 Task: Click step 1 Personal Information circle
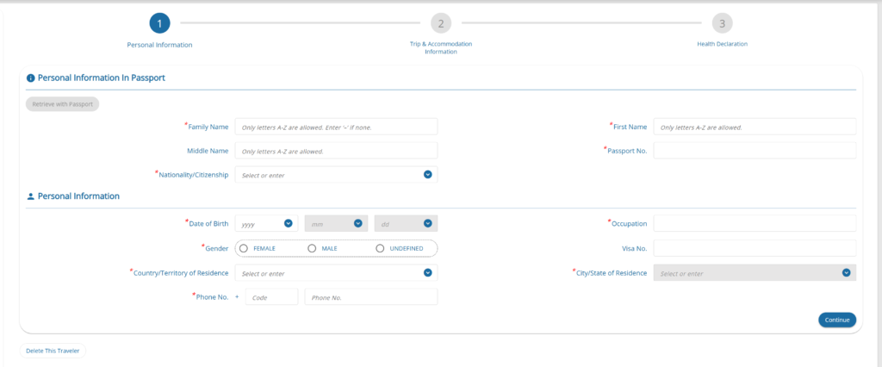click(159, 23)
